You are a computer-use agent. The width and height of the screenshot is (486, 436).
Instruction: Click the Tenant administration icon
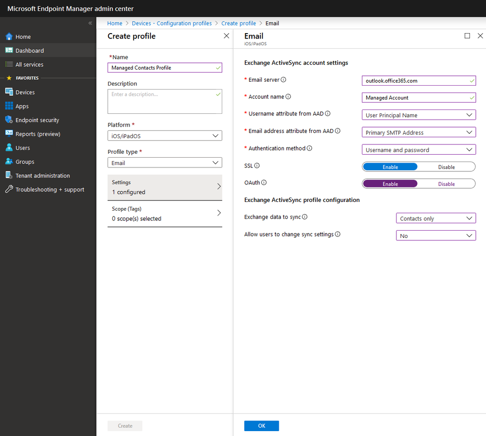tap(9, 175)
